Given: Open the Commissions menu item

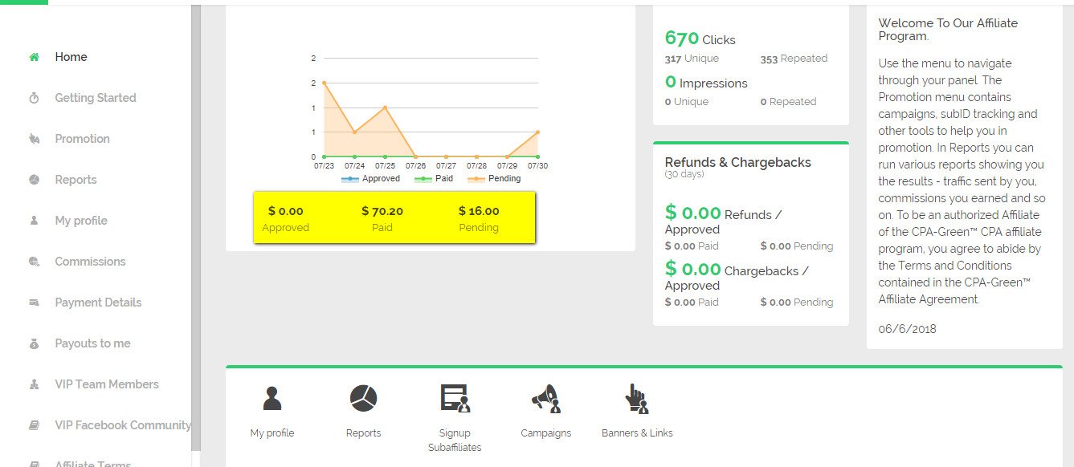Looking at the screenshot, I should point(90,262).
